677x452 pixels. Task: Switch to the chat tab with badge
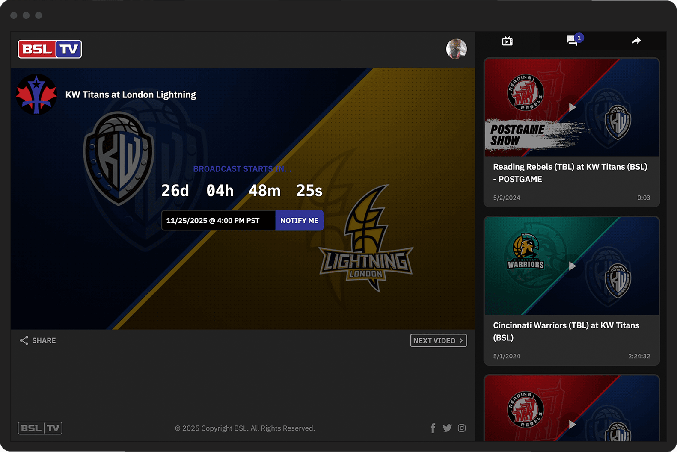coord(572,41)
